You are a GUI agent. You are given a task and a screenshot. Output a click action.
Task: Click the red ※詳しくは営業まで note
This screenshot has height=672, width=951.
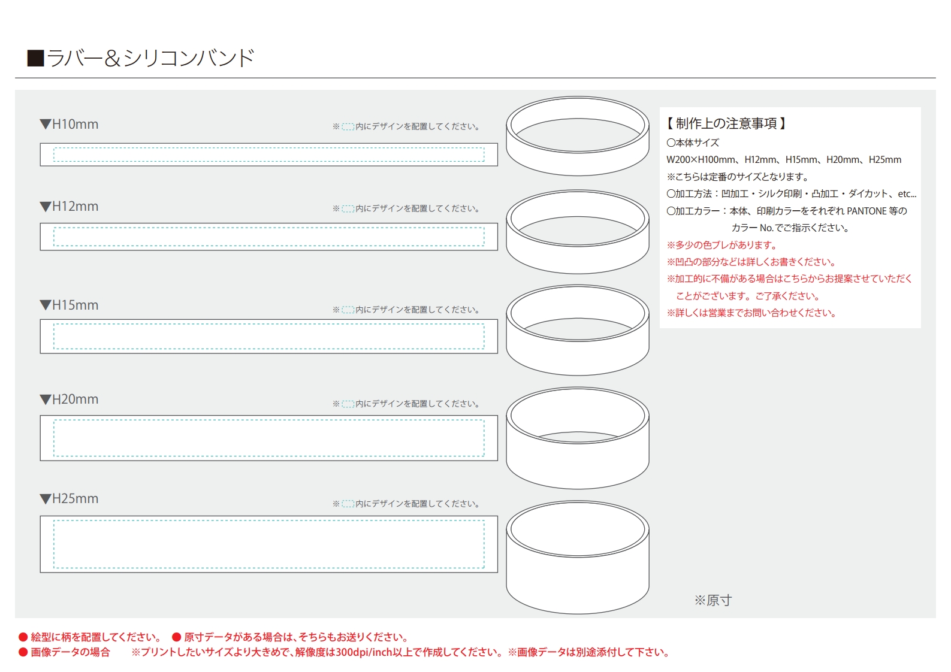click(x=752, y=313)
